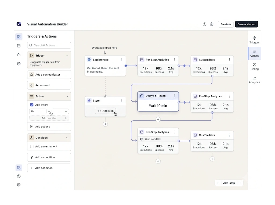Viewport: 275px width, 205px height.
Task: Click plus circle below the Store card
Action: [105, 124]
